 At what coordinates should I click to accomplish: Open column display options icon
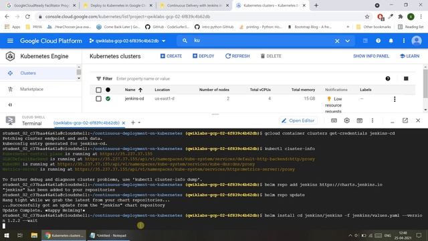(406, 79)
